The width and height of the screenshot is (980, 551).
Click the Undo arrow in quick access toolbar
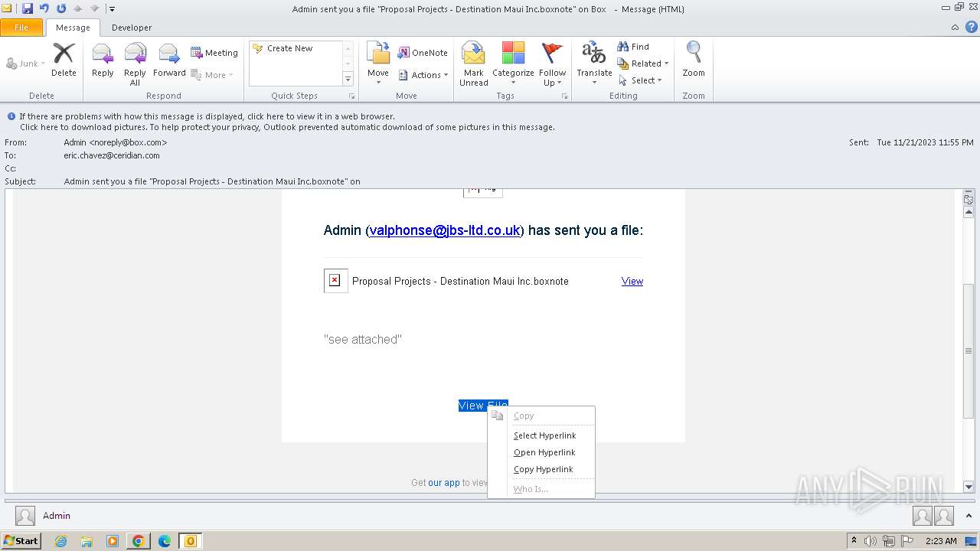tap(44, 8)
